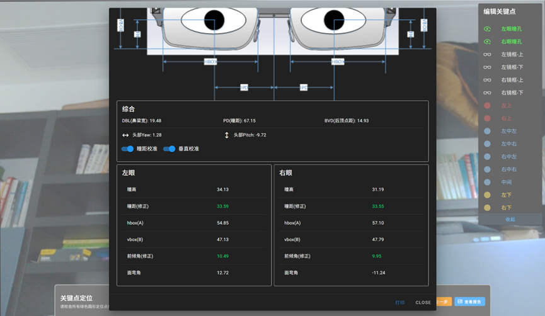This screenshot has height=316, width=545.
Task: Click right eye vbox(B) value 47.79
Action: [x=378, y=240]
